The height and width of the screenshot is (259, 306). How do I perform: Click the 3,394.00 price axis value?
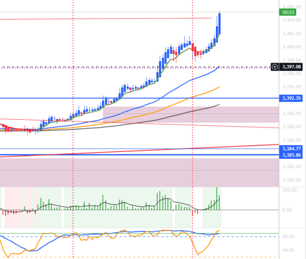tap(292, 86)
